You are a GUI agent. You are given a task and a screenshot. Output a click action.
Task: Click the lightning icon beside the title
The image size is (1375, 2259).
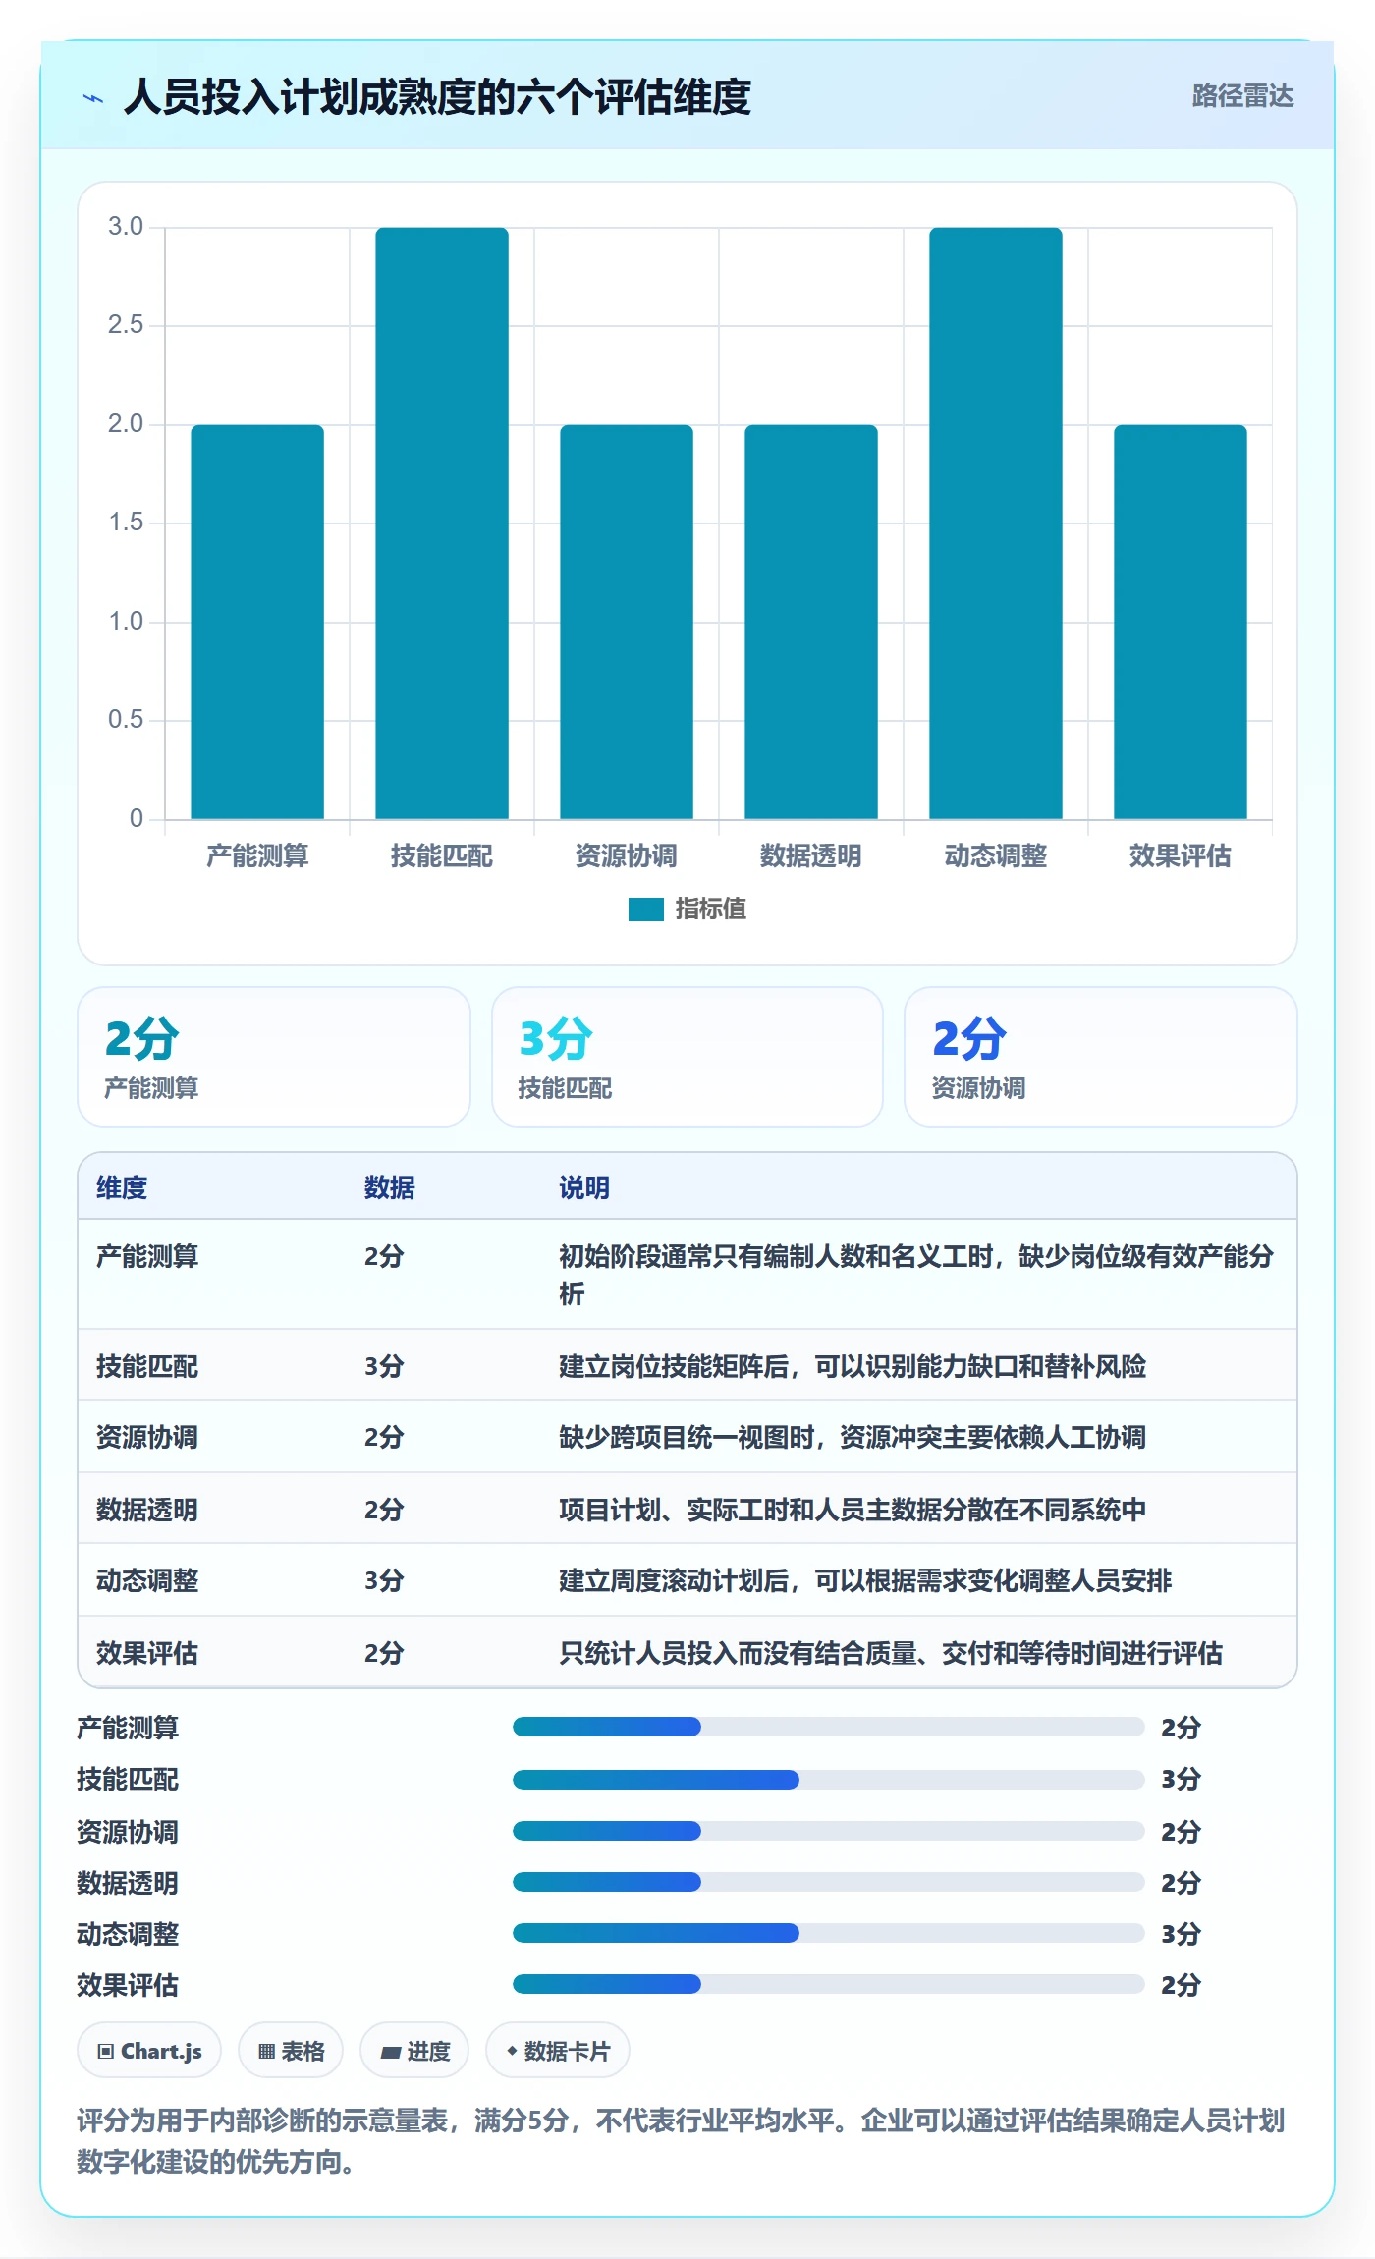point(93,98)
